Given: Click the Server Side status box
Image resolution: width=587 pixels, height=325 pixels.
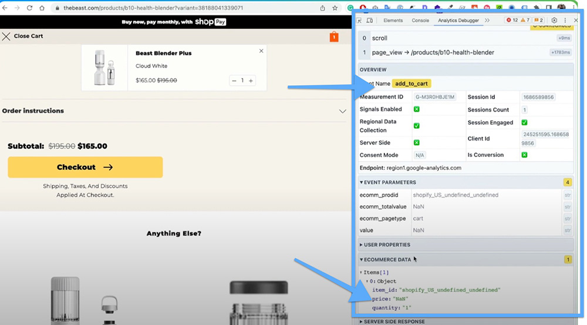Looking at the screenshot, I should pyautogui.click(x=417, y=142).
